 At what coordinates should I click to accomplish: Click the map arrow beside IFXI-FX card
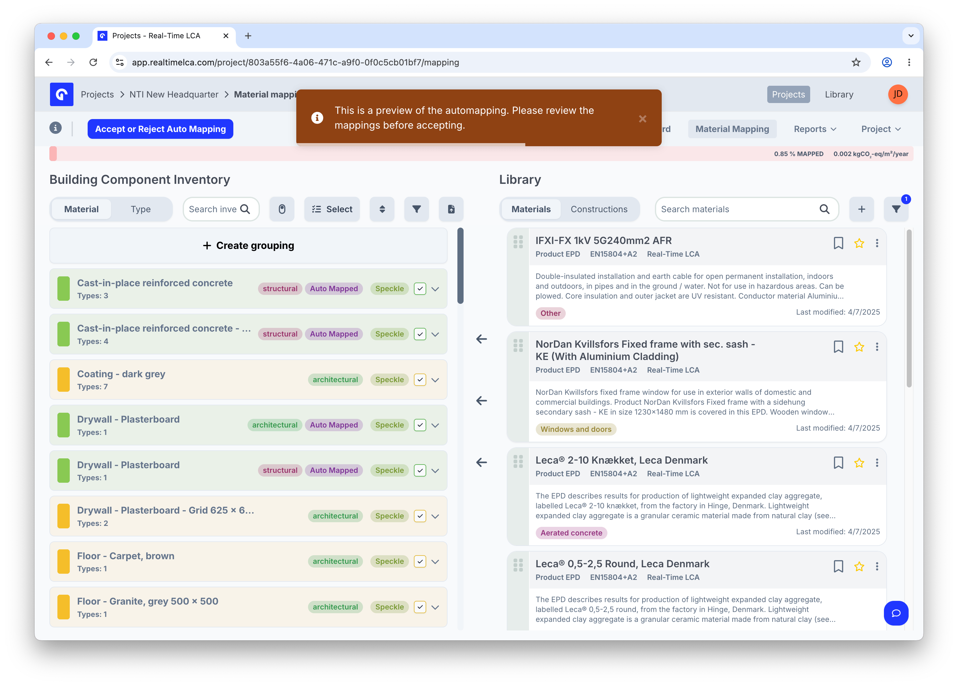[481, 339]
